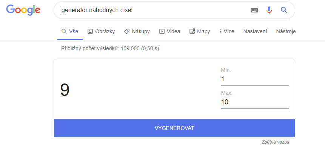The image size is (325, 153).
Task: Click the blue search magnifier icon
Action: 284,10
